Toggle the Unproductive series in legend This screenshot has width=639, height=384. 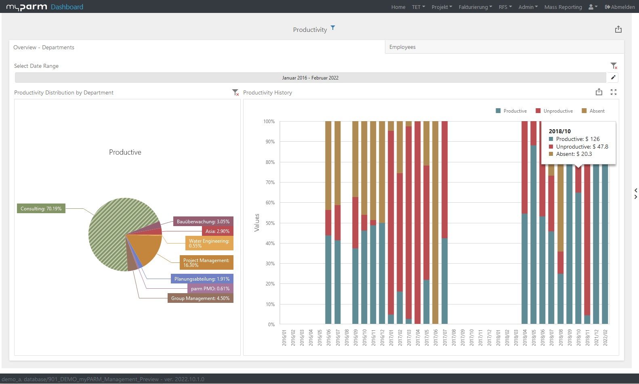(554, 111)
